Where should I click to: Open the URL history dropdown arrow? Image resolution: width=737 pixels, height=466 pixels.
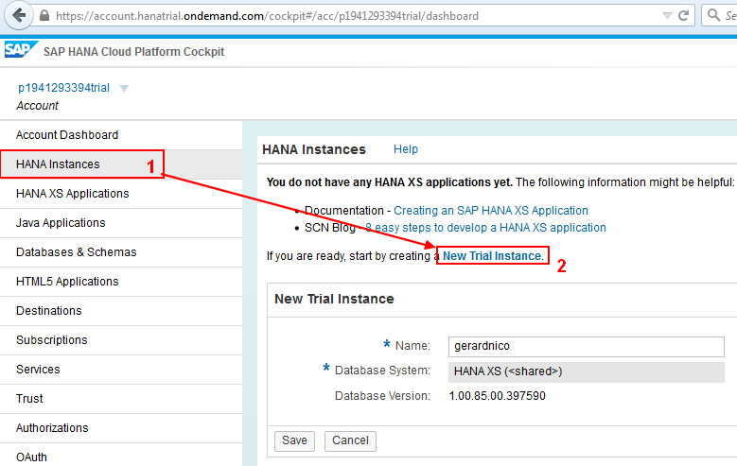668,16
